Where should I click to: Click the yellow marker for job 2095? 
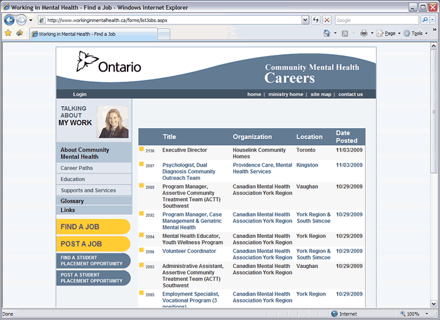pyautogui.click(x=141, y=293)
